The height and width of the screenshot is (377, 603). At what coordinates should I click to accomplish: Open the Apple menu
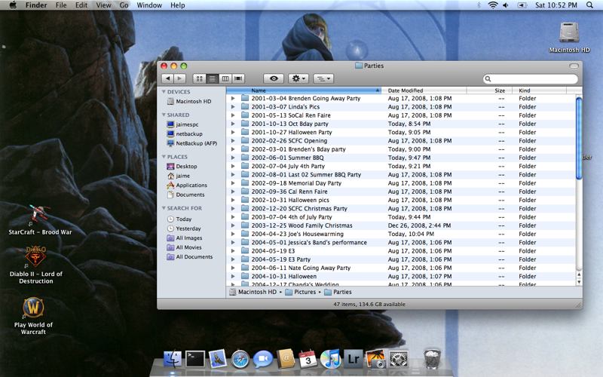(x=13, y=5)
